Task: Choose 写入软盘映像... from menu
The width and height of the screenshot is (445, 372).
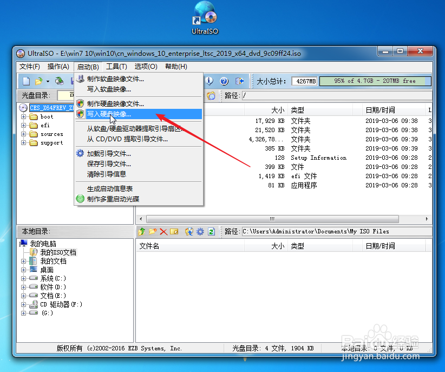Action: click(x=139, y=89)
